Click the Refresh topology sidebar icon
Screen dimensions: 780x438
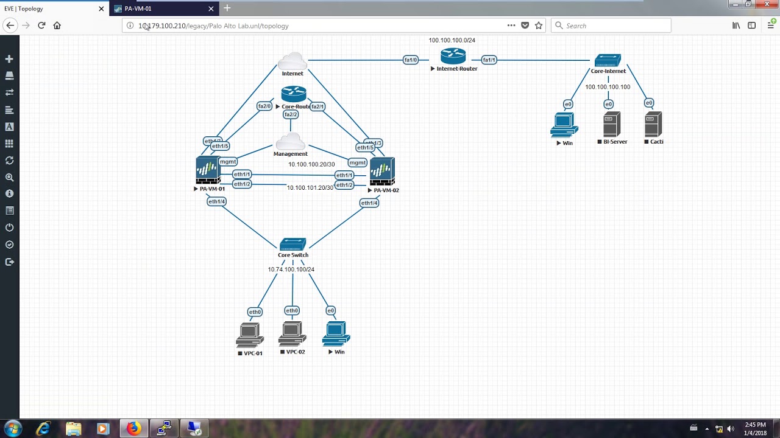9,161
